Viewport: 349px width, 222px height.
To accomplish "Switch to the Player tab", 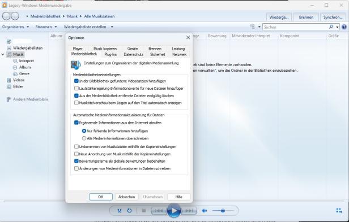I will pyautogui.click(x=78, y=49).
